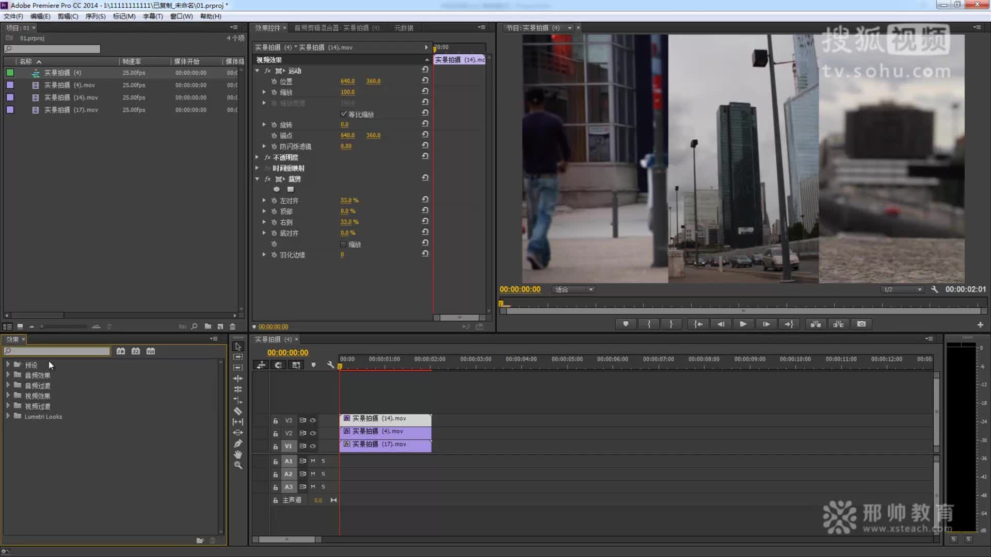
Task: Reset the Position parameter
Action: [425, 80]
